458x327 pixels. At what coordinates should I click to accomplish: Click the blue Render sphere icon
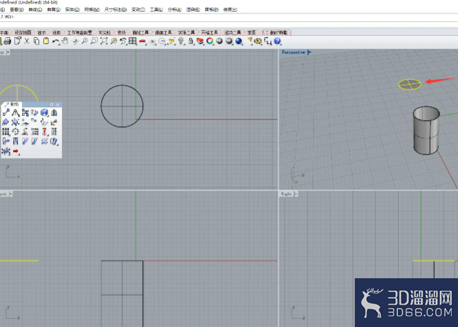pos(239,41)
